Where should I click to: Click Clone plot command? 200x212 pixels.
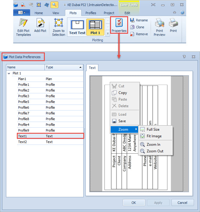pos(137,27)
